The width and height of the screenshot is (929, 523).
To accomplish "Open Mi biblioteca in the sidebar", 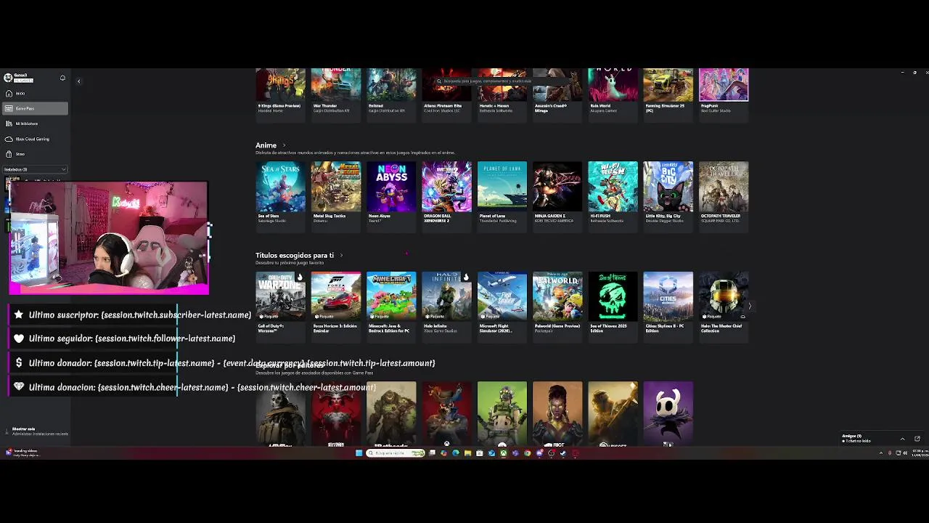I will (35, 123).
